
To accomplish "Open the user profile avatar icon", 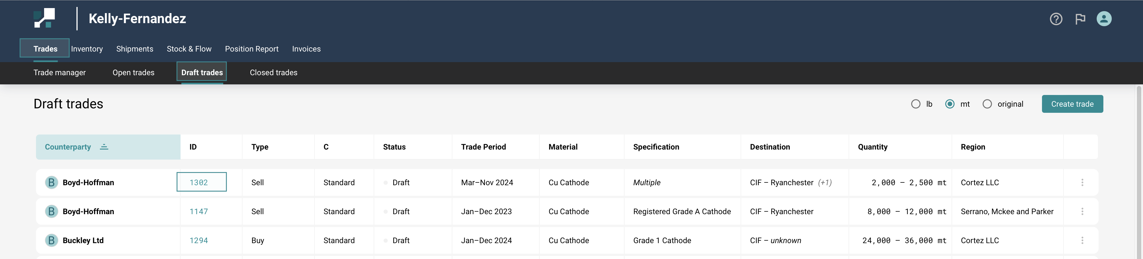I will click(x=1103, y=19).
